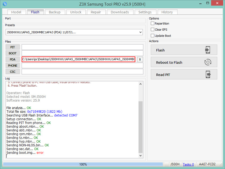This screenshot has height=169, width=225.
Task: Clear the PDA path with X button
Action: (140, 59)
